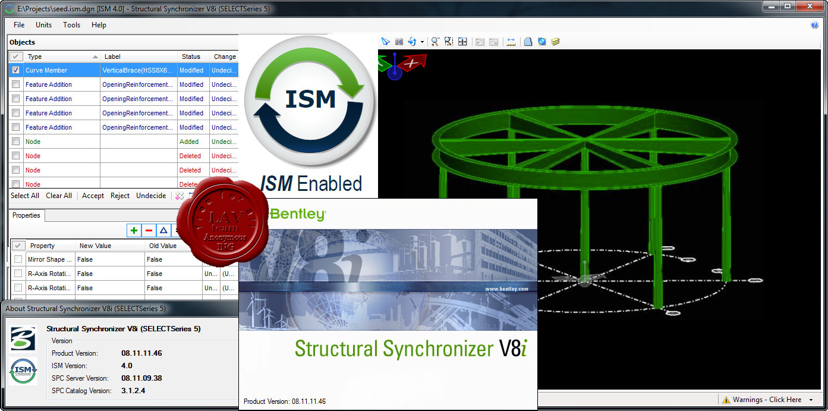828x411 pixels.
Task: Choose the zoom in/out magnifier tool
Action: [435, 42]
